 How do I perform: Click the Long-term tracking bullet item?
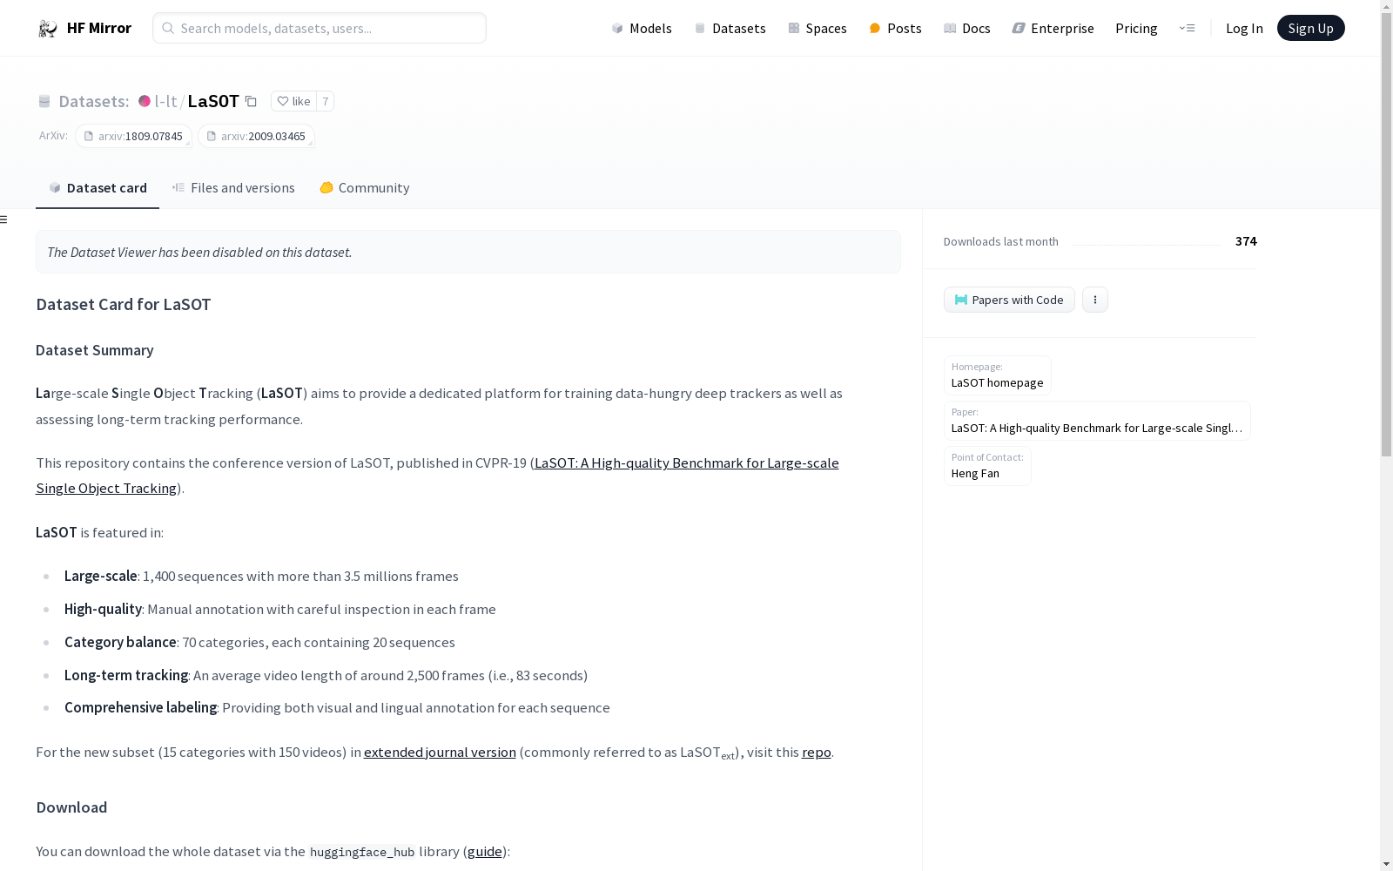(326, 675)
